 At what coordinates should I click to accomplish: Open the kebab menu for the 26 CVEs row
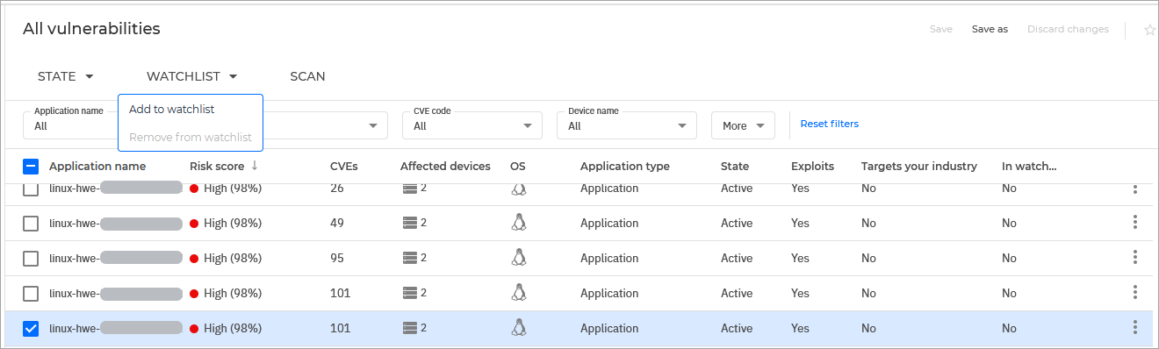pos(1134,189)
